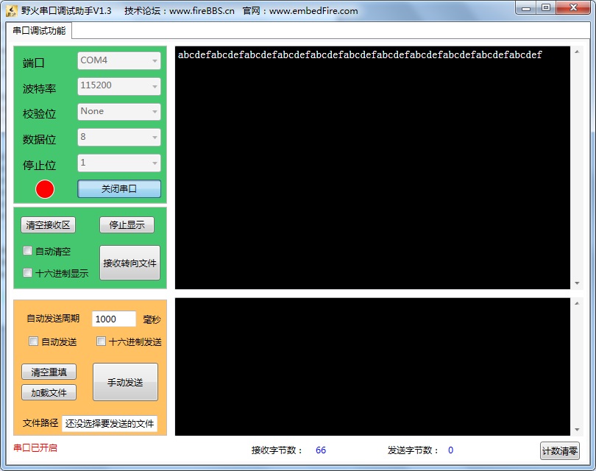This screenshot has height=471, width=596.
Task: Click receive area scrollbar up arrow
Action: tap(577, 52)
